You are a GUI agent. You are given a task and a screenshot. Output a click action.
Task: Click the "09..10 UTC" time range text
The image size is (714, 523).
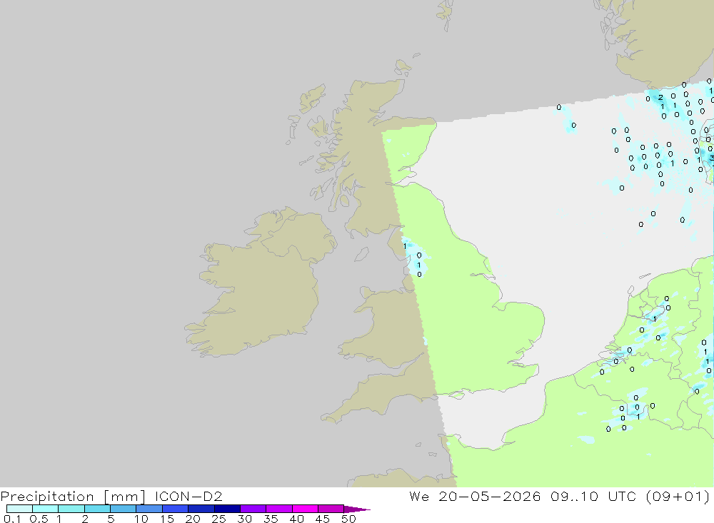[x=593, y=496]
